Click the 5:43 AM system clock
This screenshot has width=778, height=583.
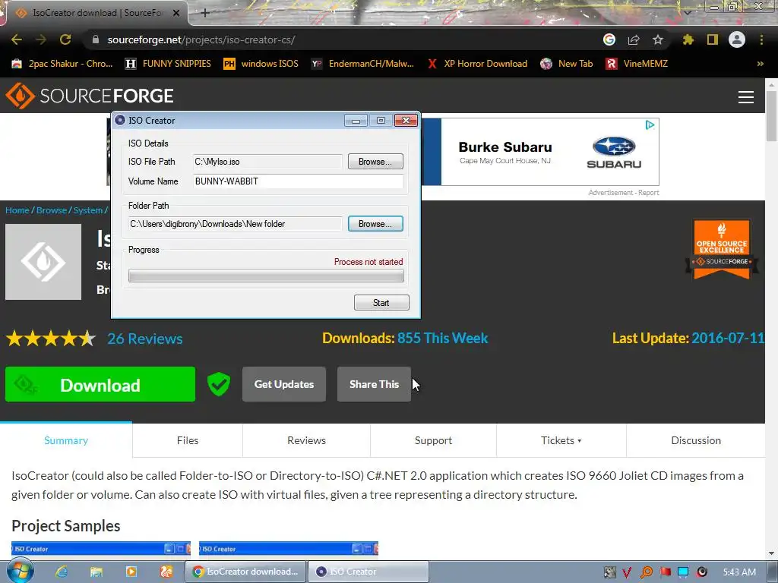pos(739,572)
